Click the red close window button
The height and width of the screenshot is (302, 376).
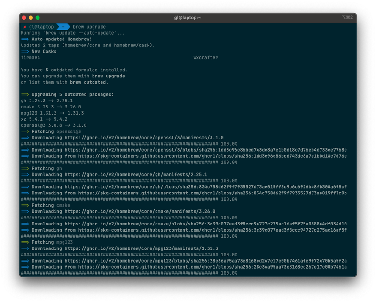24,17
